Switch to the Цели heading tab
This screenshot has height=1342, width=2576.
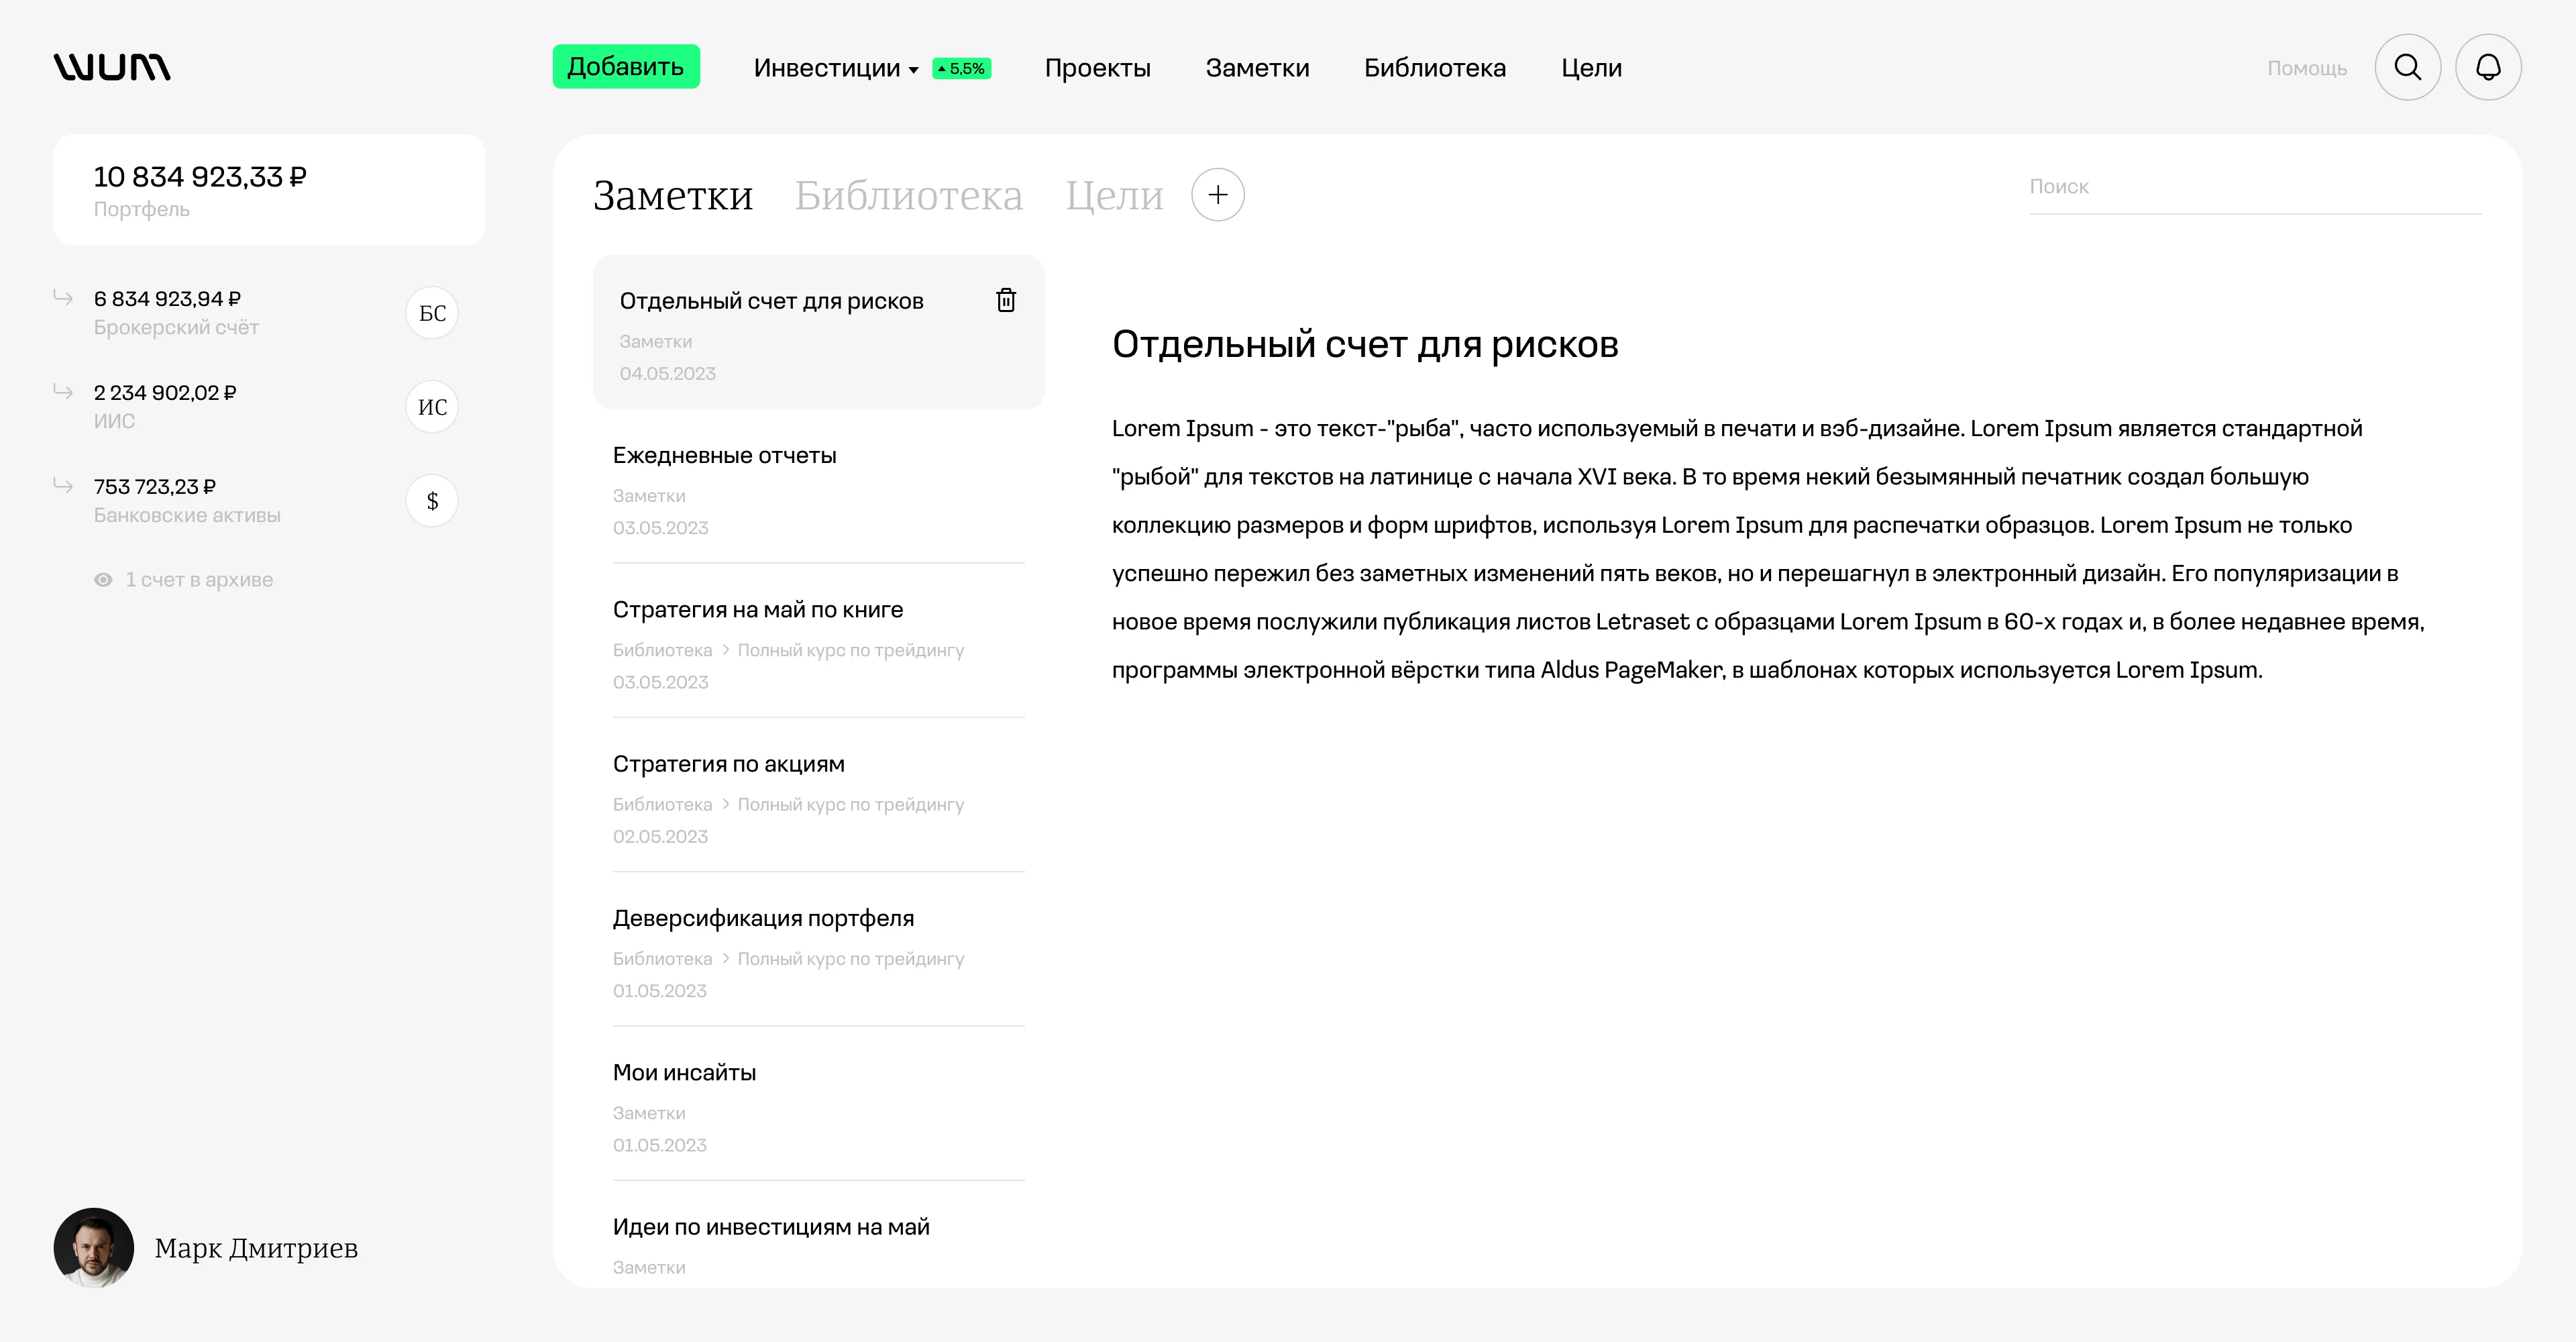pos(1114,197)
